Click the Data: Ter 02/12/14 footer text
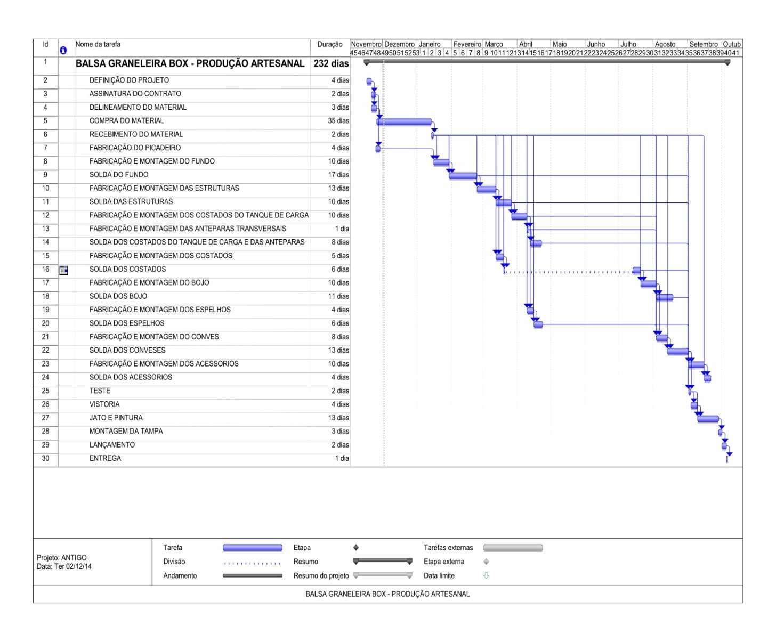This screenshot has height=642, width=776. click(64, 566)
